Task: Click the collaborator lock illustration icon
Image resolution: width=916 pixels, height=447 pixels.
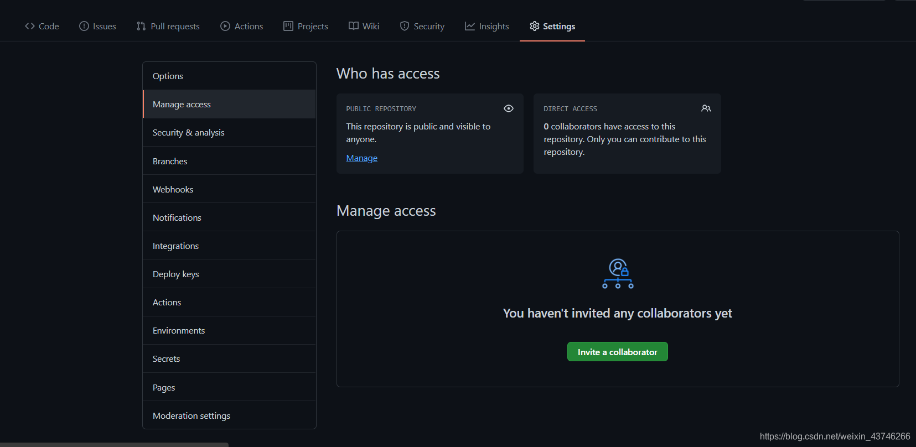Action: click(x=618, y=274)
